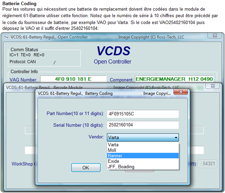The image size is (225, 193).
Task: Open the Vendor dropdown arrow
Action: (176, 138)
